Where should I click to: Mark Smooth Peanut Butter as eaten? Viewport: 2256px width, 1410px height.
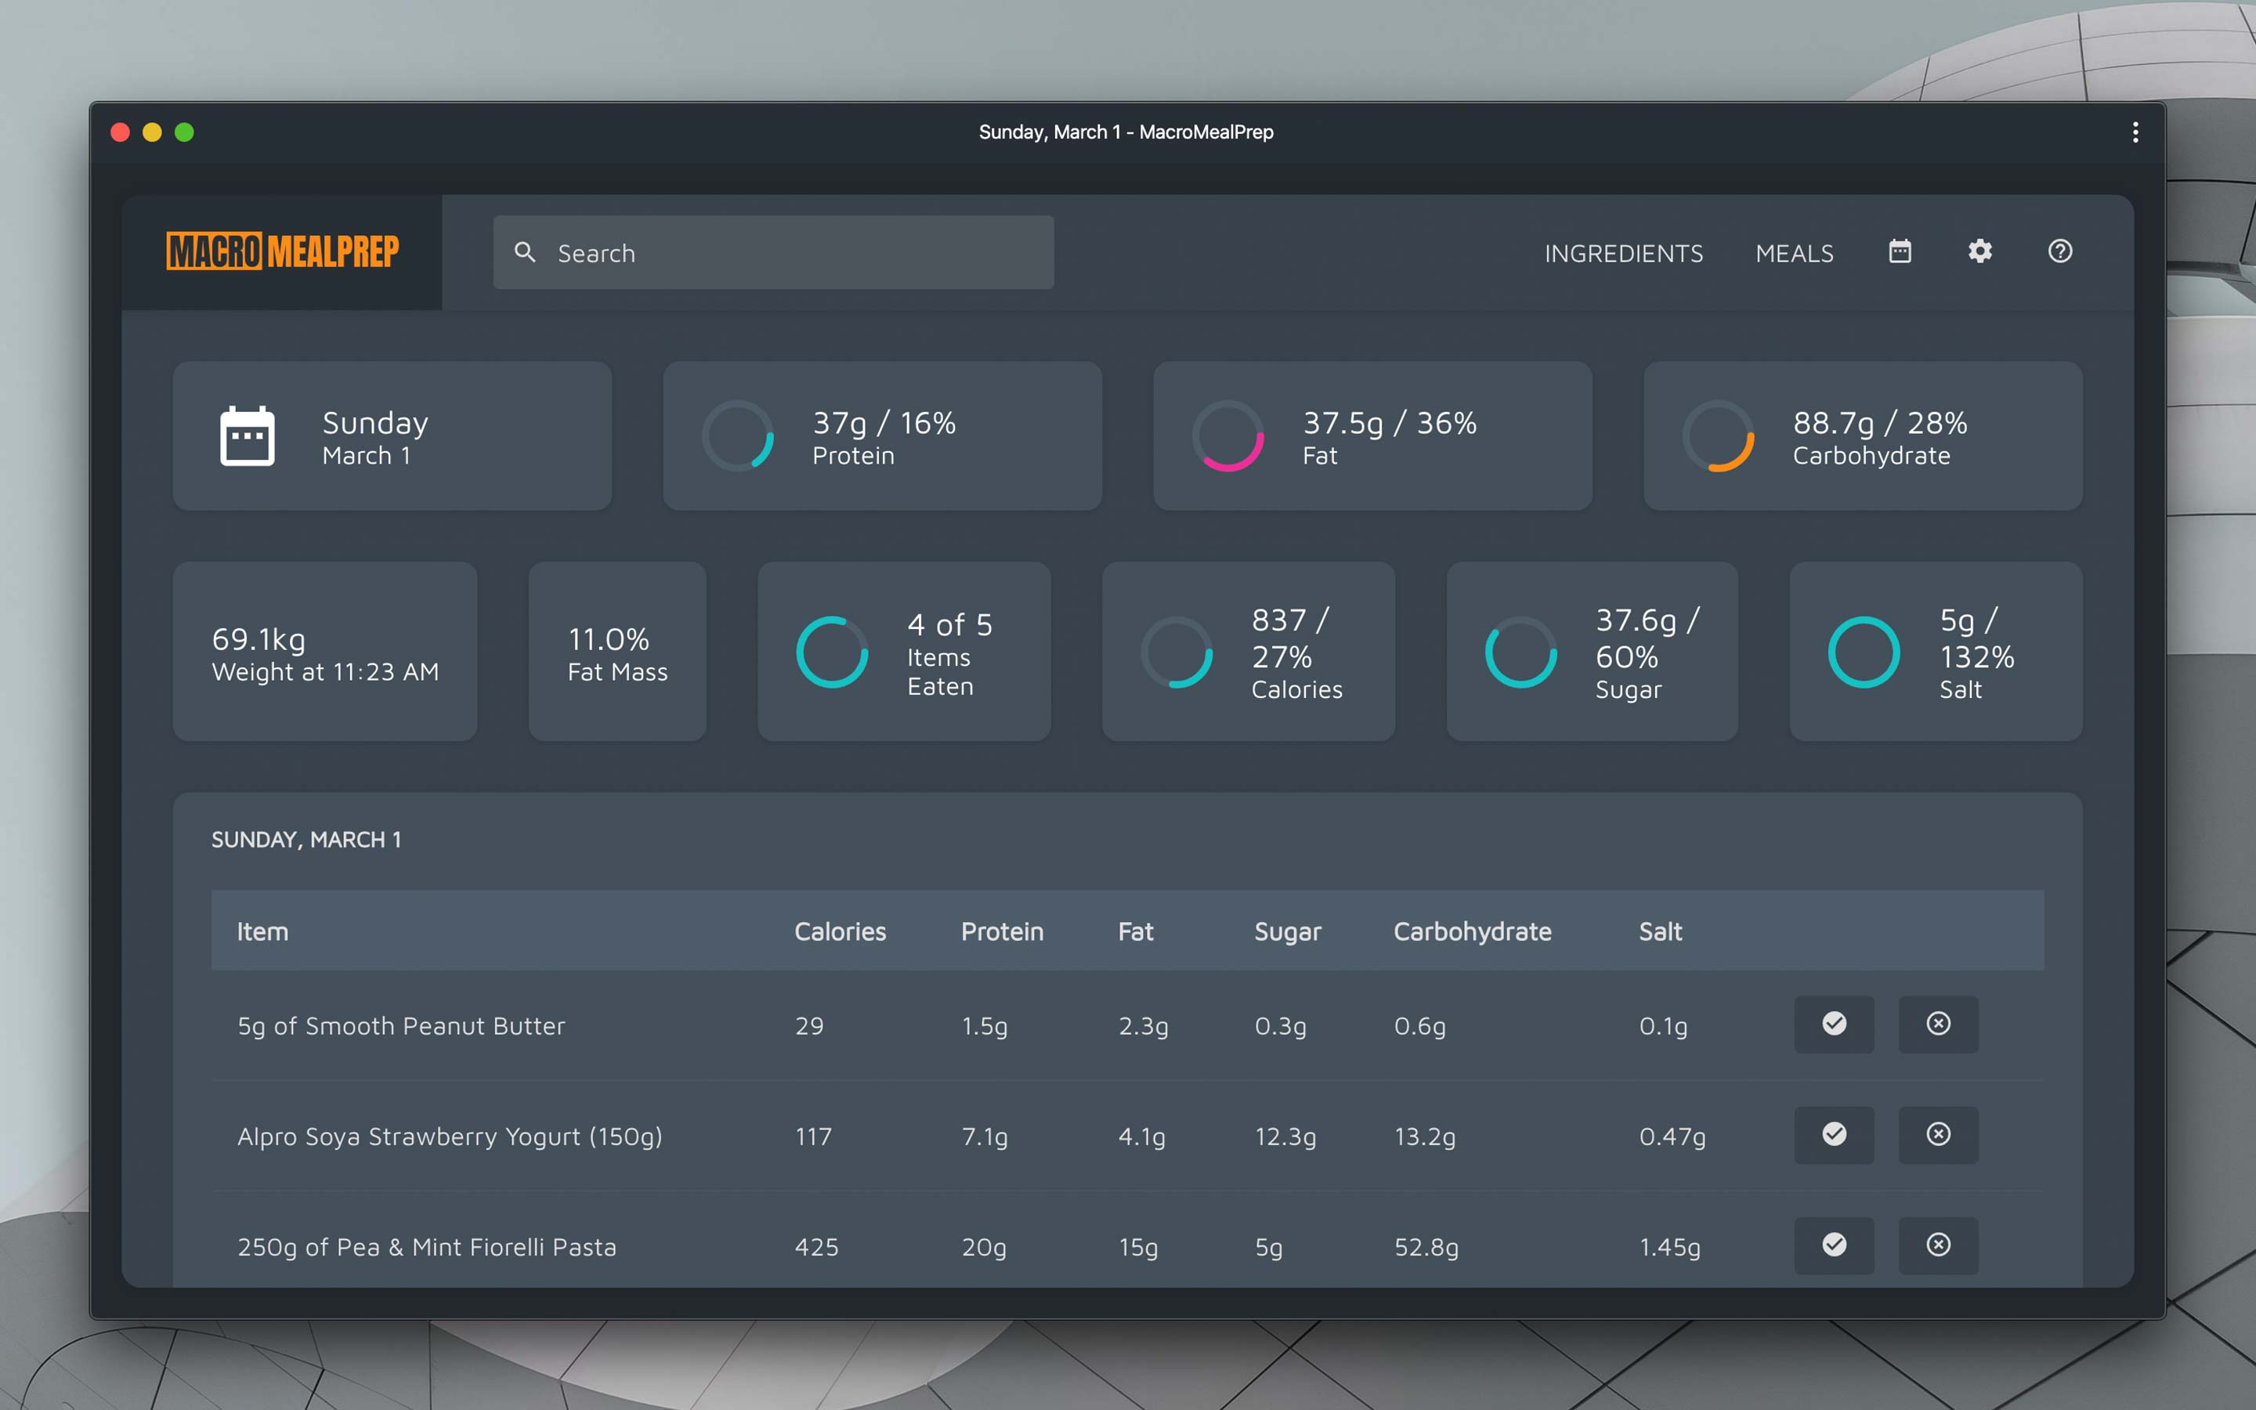1834,1024
